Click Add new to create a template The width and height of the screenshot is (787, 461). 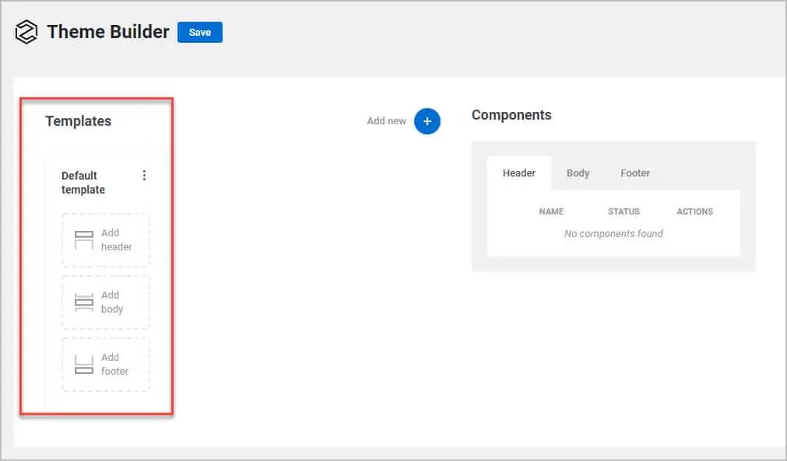tap(387, 121)
